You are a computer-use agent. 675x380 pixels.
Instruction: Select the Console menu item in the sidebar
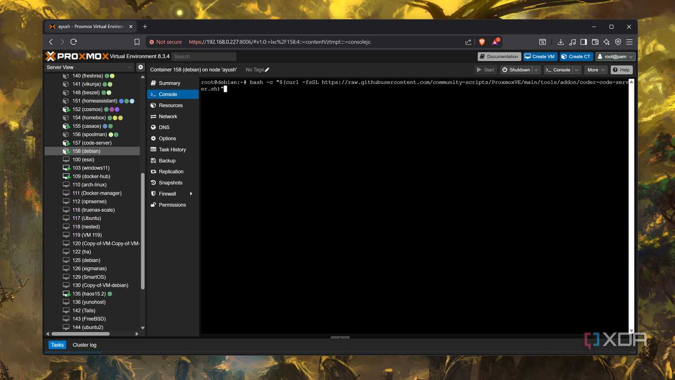pyautogui.click(x=173, y=95)
